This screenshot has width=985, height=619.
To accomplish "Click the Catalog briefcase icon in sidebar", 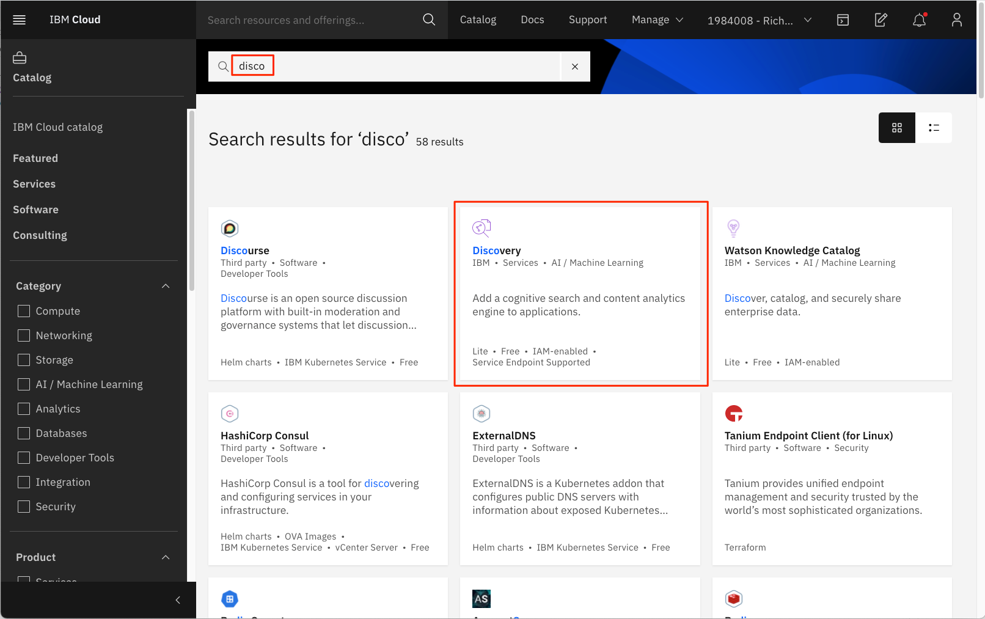I will (x=20, y=58).
